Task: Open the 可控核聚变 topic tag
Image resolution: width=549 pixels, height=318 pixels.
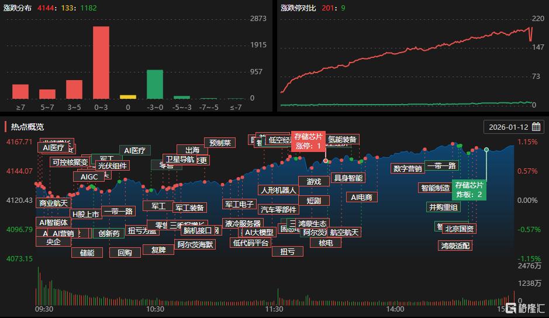Action: point(70,162)
